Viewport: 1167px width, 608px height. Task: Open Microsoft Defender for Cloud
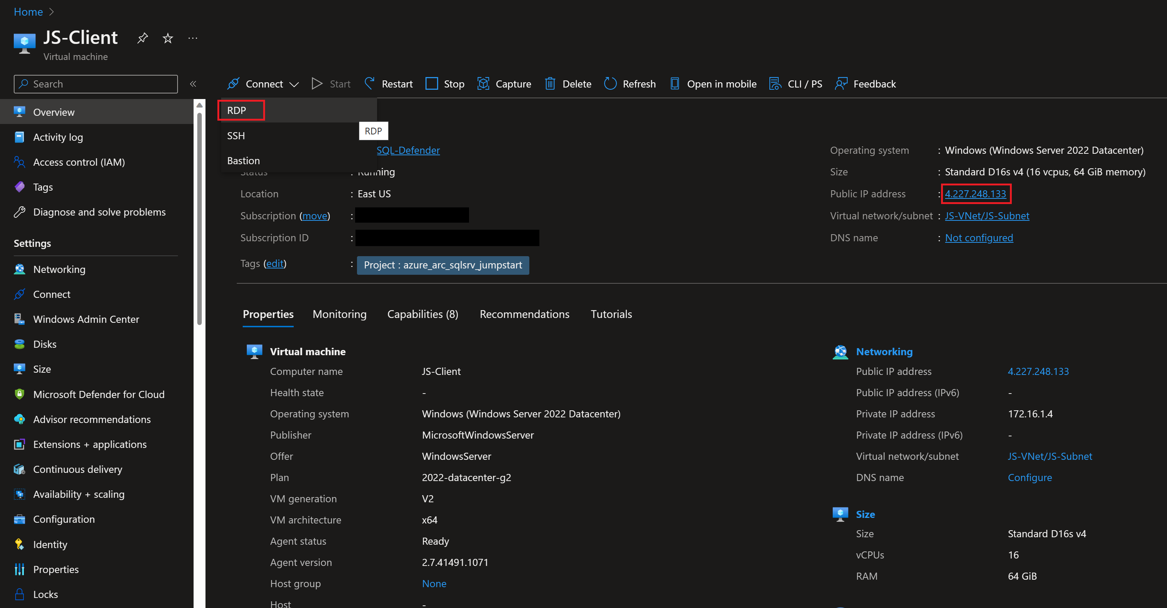tap(96, 394)
